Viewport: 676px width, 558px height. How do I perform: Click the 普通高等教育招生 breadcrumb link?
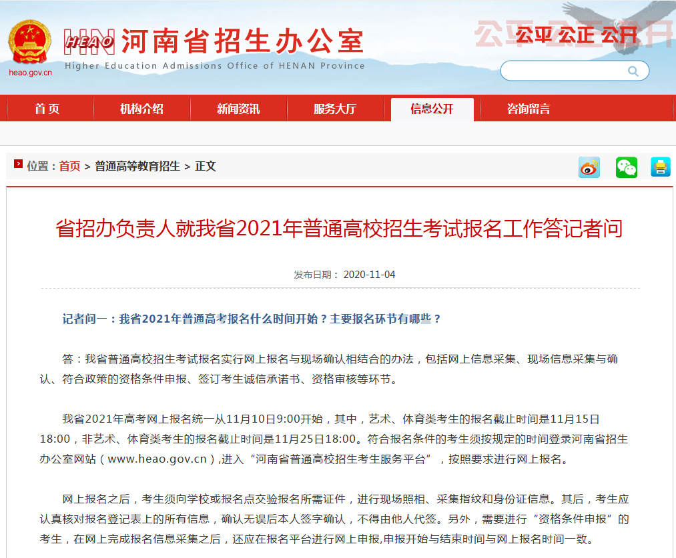[137, 166]
